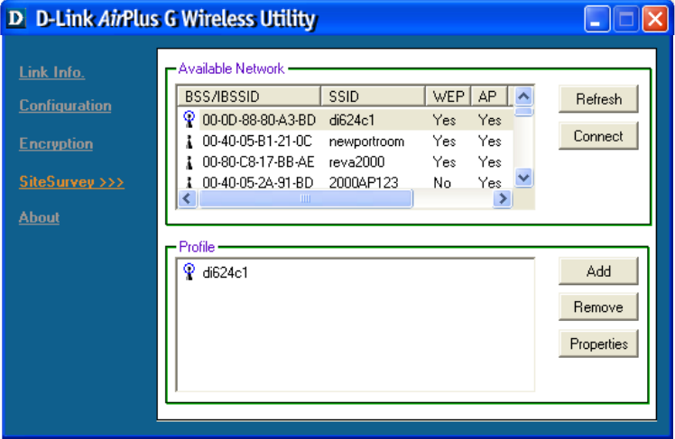The image size is (675, 439).
Task: Click the horizontal scrollbar right arrow
Action: pyautogui.click(x=503, y=198)
